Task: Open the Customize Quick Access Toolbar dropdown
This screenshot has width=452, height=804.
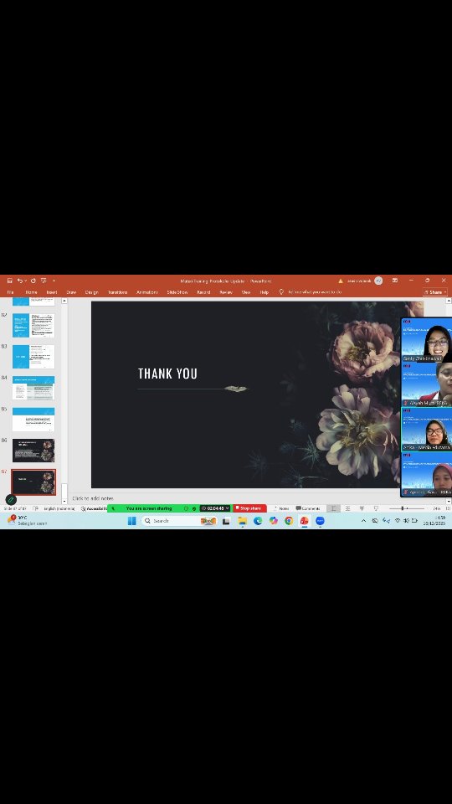Action: click(54, 281)
